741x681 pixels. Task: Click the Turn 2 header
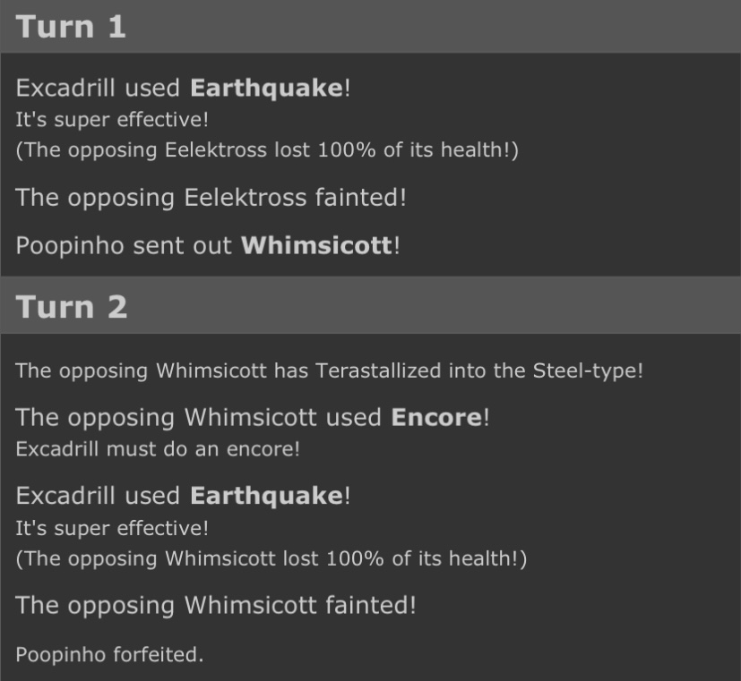(371, 306)
